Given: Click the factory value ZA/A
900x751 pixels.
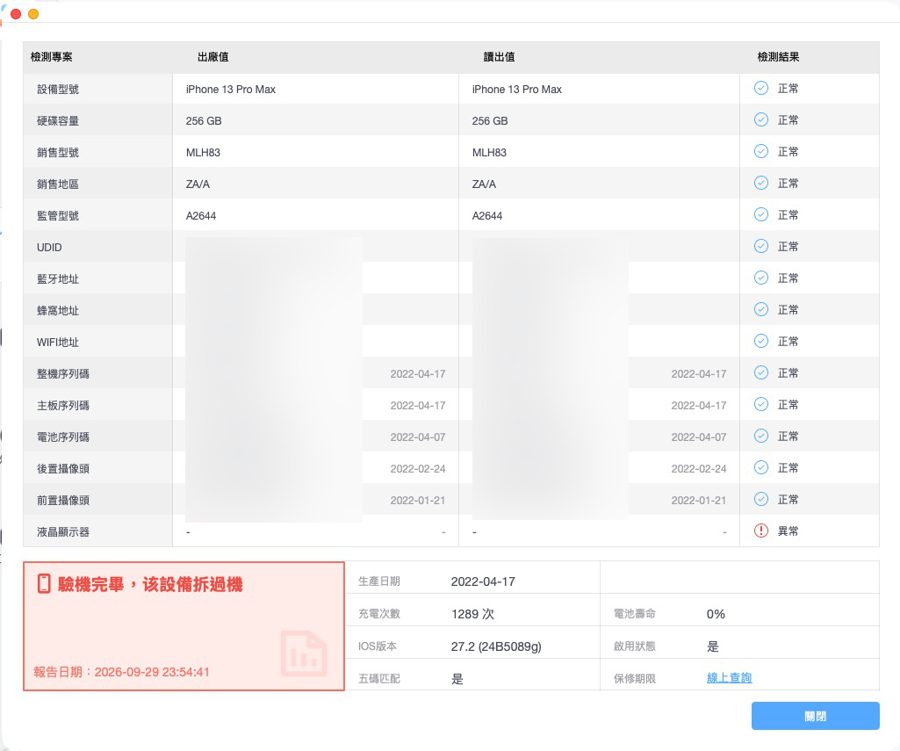Looking at the screenshot, I should pos(198,184).
